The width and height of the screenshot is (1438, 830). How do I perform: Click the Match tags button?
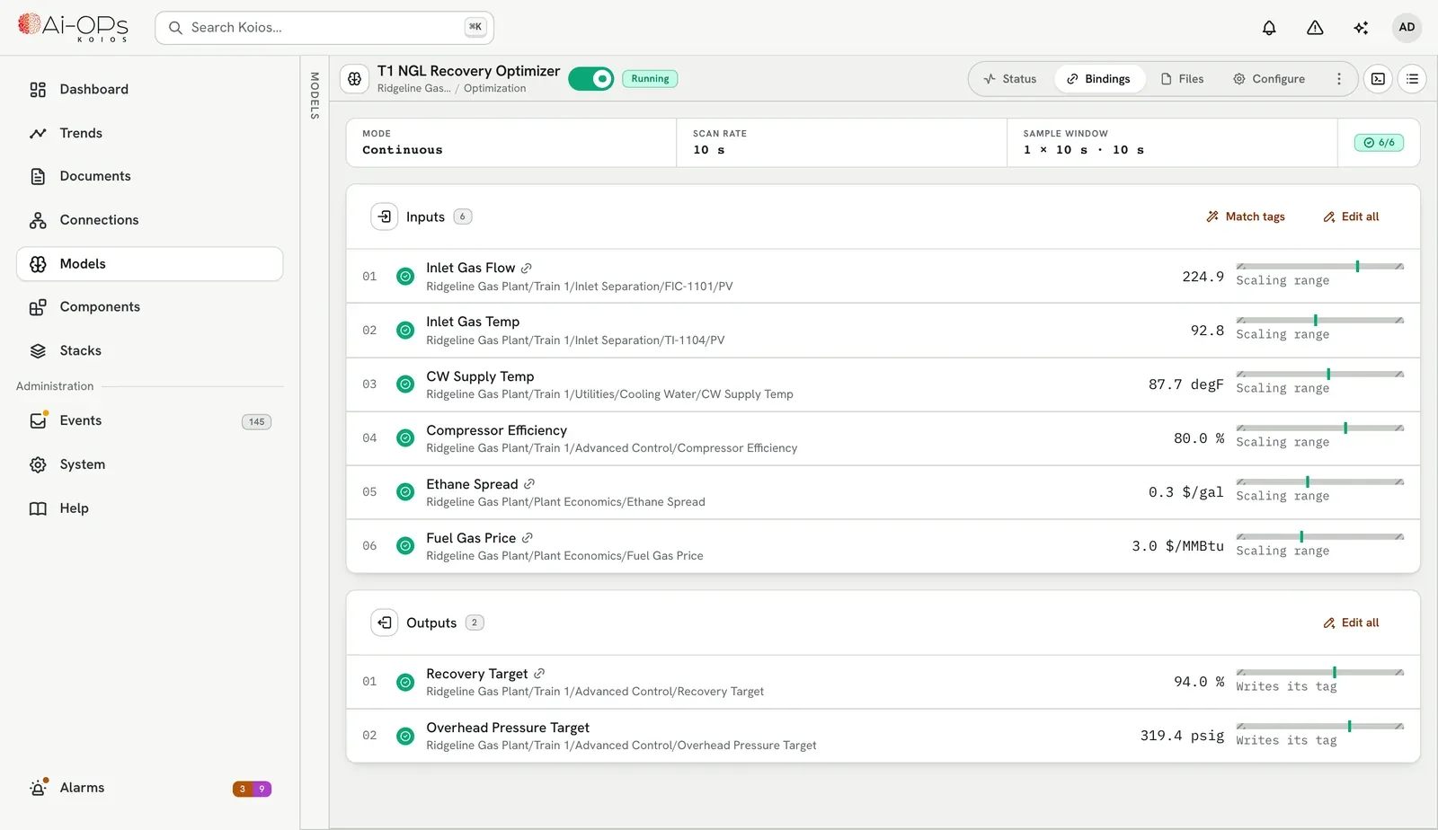pos(1246,216)
